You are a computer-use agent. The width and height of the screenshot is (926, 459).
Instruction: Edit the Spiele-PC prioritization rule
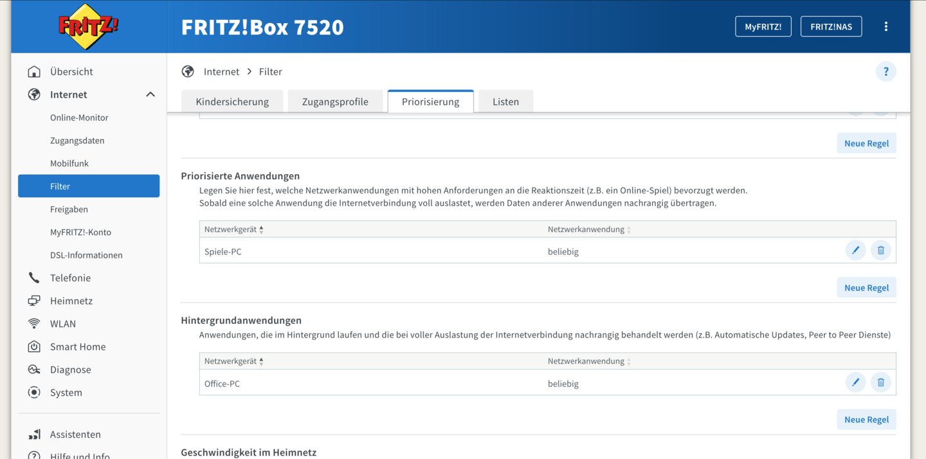855,251
